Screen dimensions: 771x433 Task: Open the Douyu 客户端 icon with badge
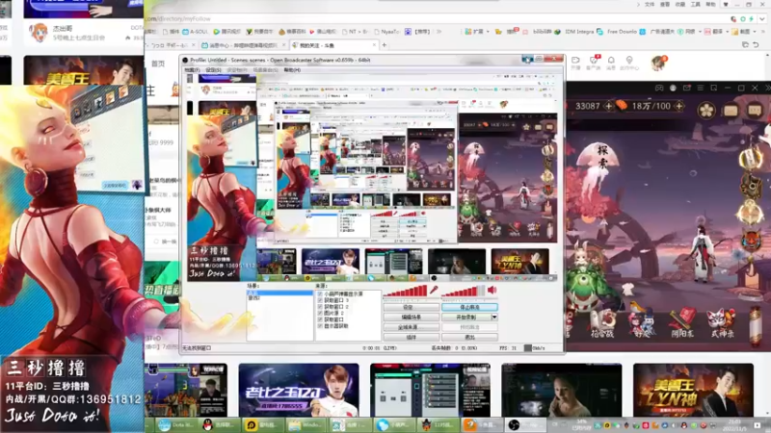pyautogui.click(x=594, y=62)
